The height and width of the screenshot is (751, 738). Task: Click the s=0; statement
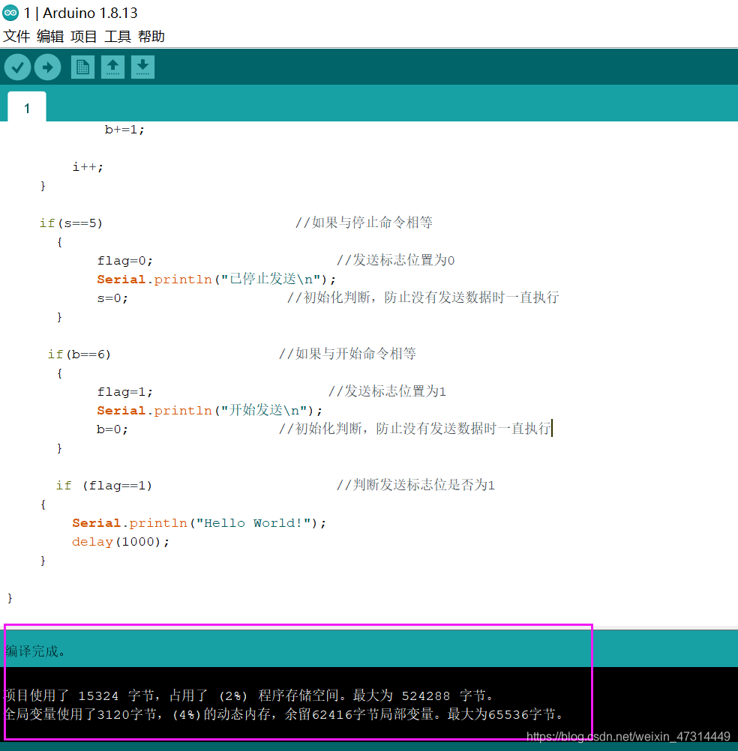[112, 298]
